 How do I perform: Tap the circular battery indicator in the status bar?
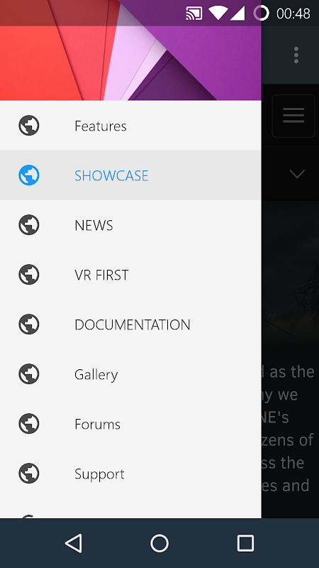pos(261,13)
